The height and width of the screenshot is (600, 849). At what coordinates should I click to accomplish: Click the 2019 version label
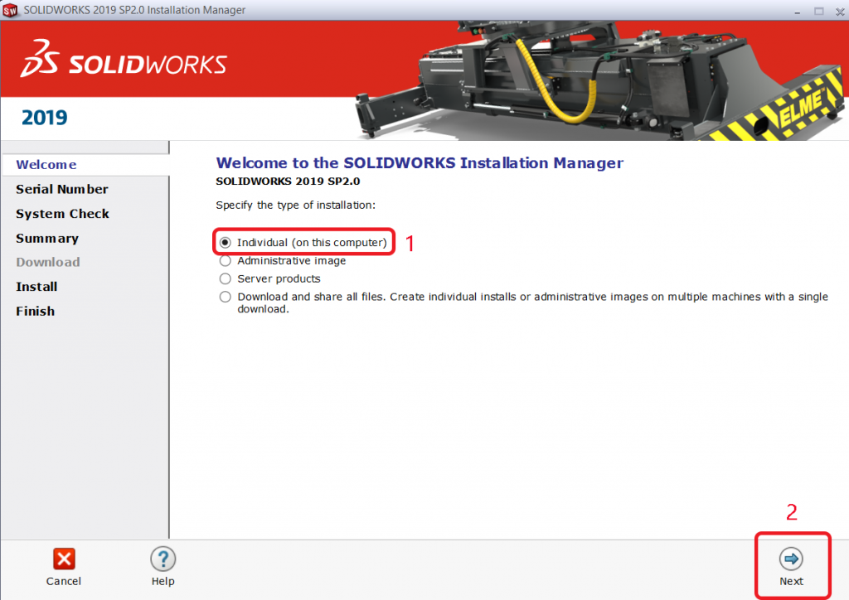(45, 118)
